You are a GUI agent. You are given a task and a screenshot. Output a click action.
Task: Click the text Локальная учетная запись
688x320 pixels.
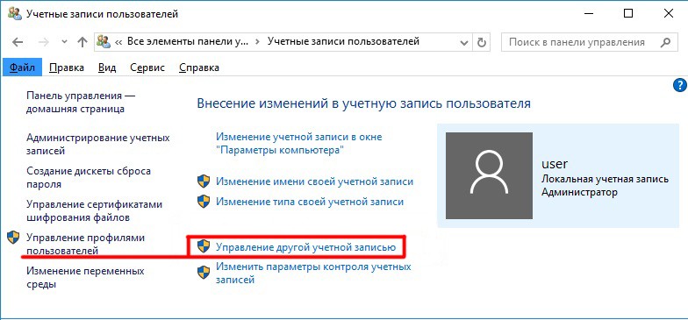(606, 179)
